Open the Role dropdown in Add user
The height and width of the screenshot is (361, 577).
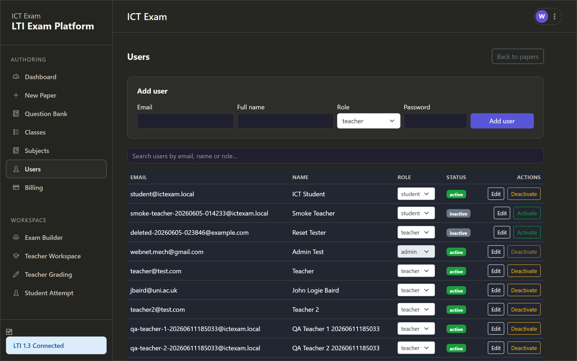point(368,121)
